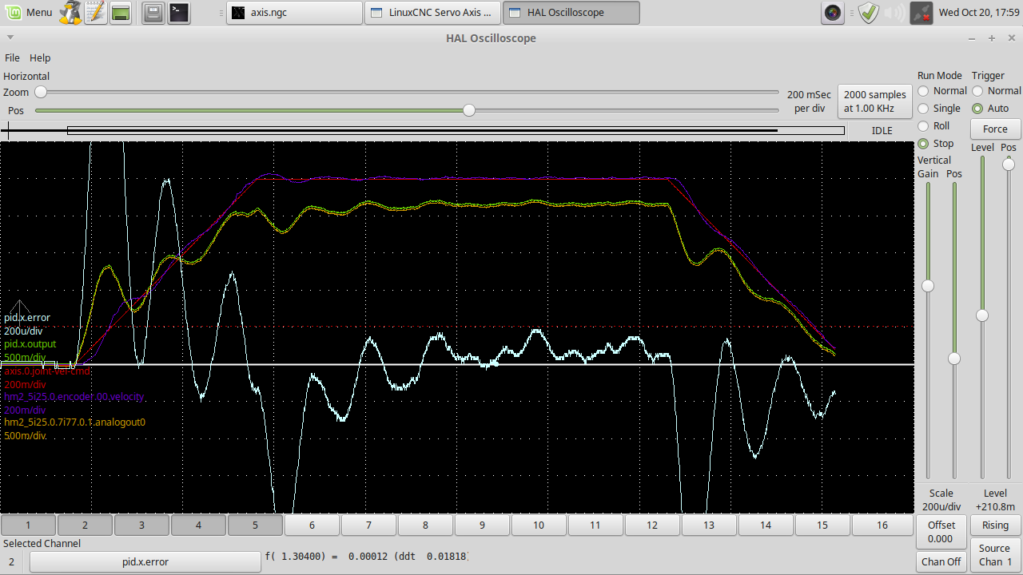This screenshot has height=575, width=1023.
Task: Click the pid.x.output legend text
Action: point(30,344)
